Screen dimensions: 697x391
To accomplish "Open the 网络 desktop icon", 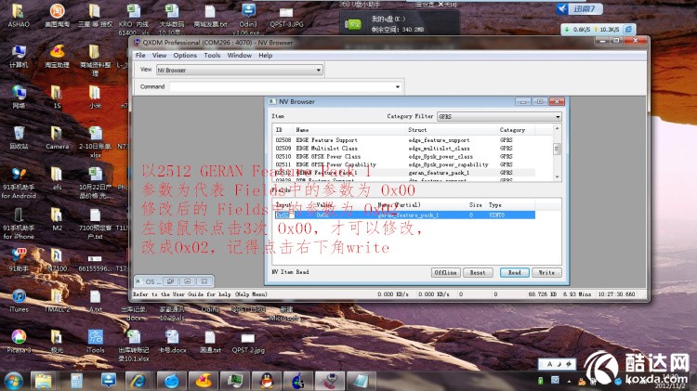I will [19, 98].
